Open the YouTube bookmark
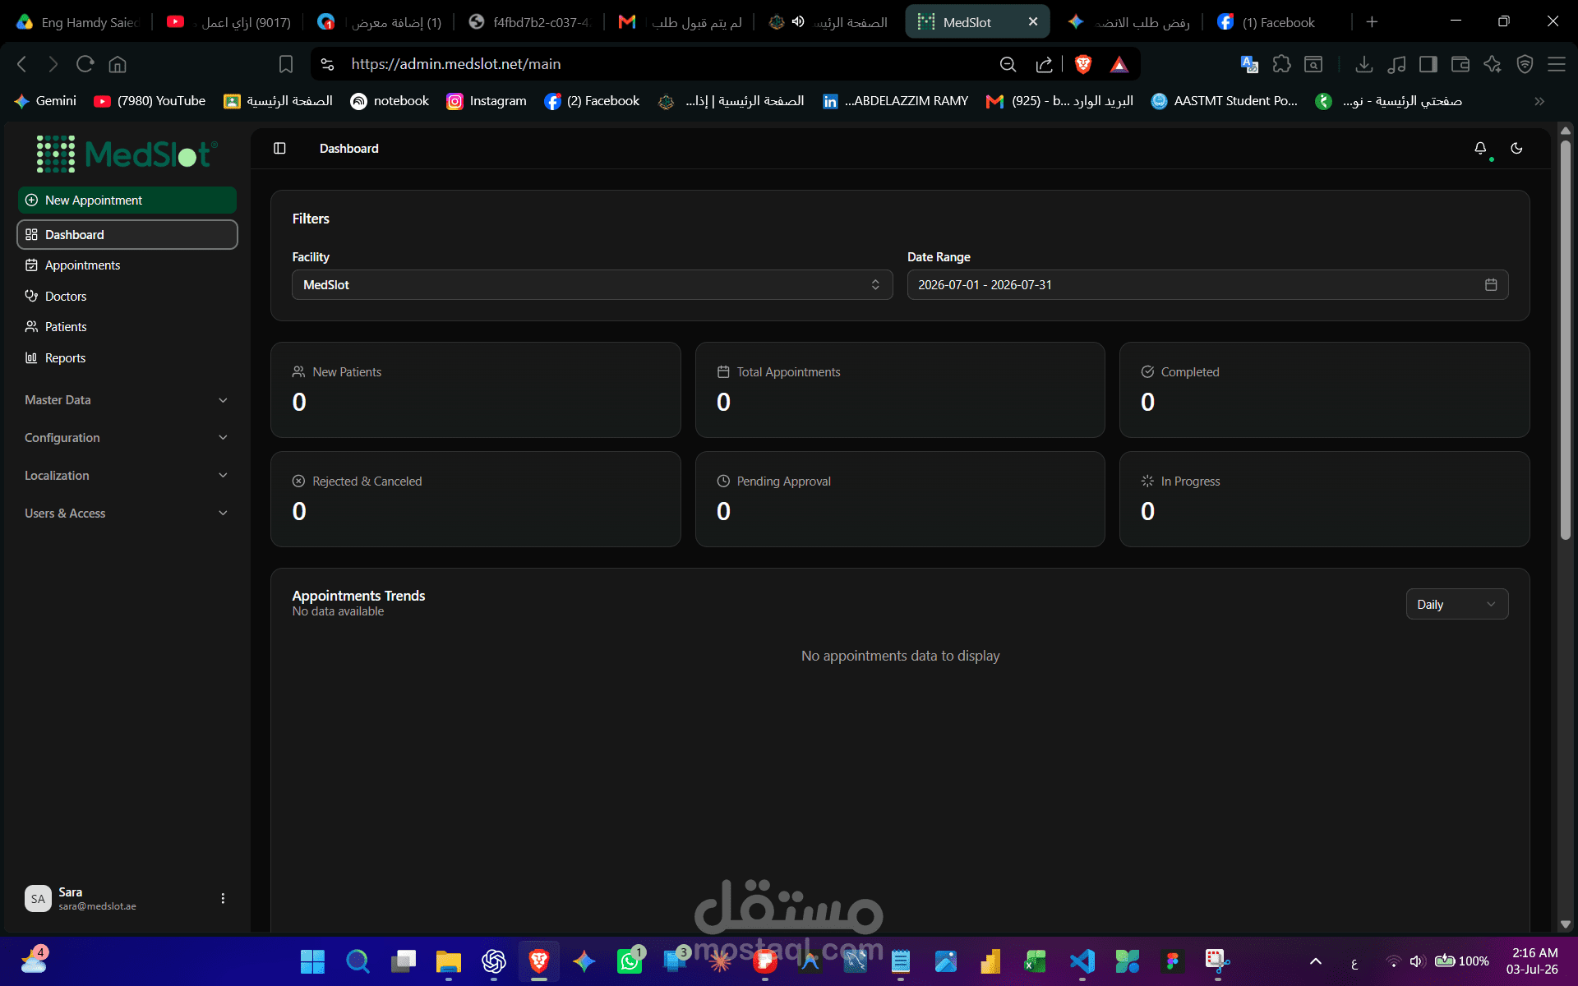 (150, 101)
